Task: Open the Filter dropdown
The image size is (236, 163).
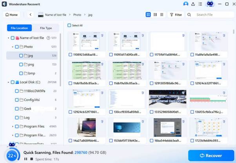Action: click(176, 15)
